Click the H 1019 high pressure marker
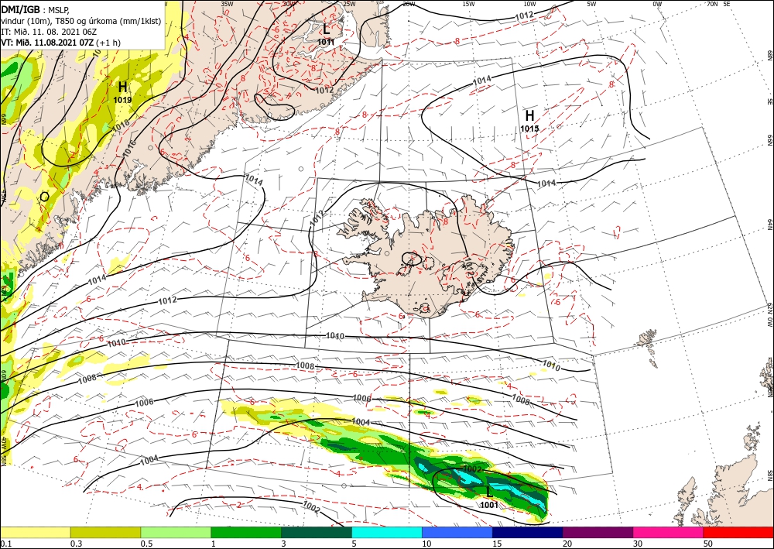The width and height of the screenshot is (774, 549). (122, 92)
